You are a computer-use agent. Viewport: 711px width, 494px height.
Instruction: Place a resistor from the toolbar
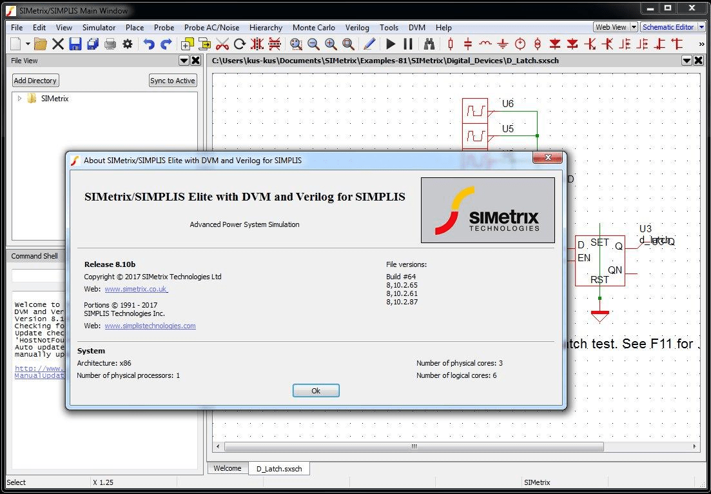tap(451, 44)
